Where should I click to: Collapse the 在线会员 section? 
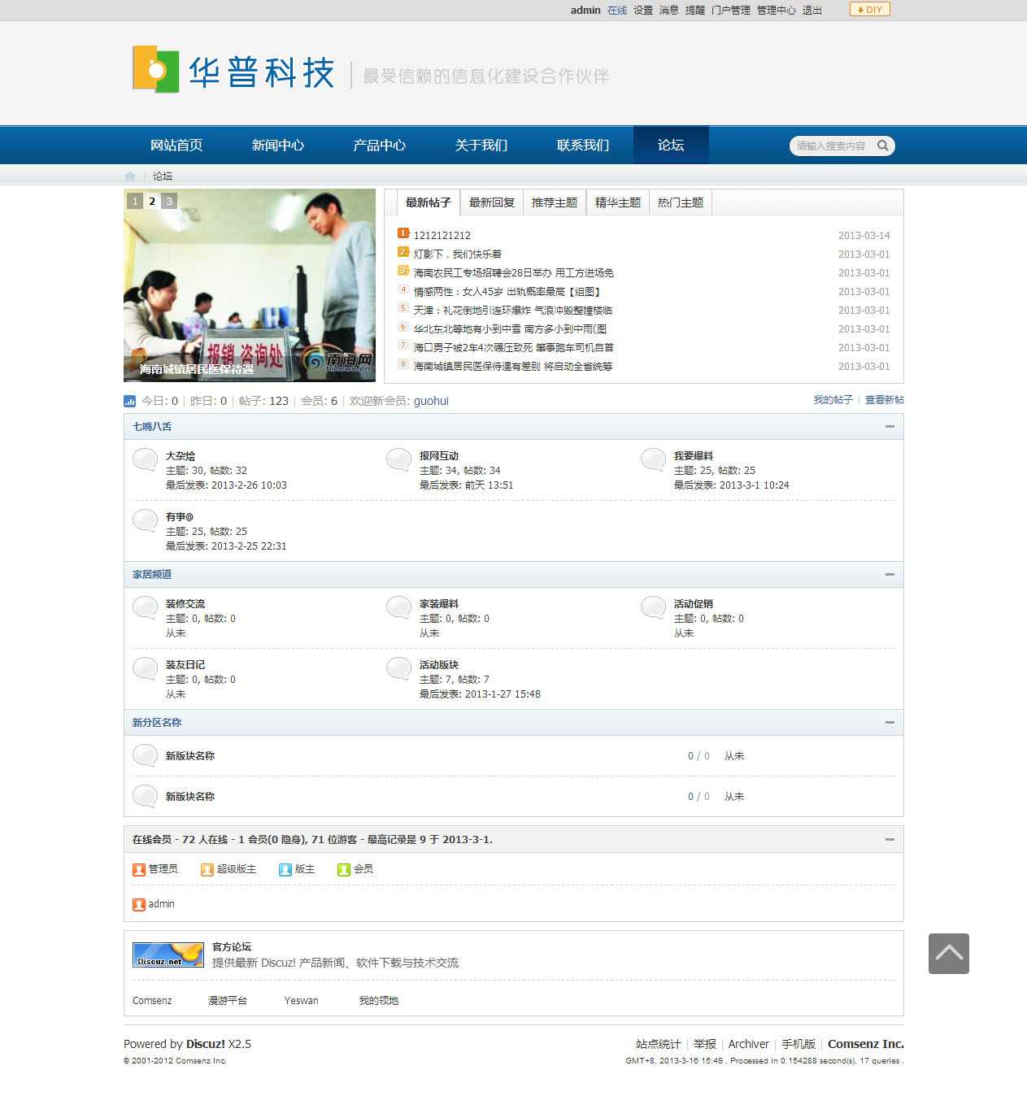tap(890, 839)
